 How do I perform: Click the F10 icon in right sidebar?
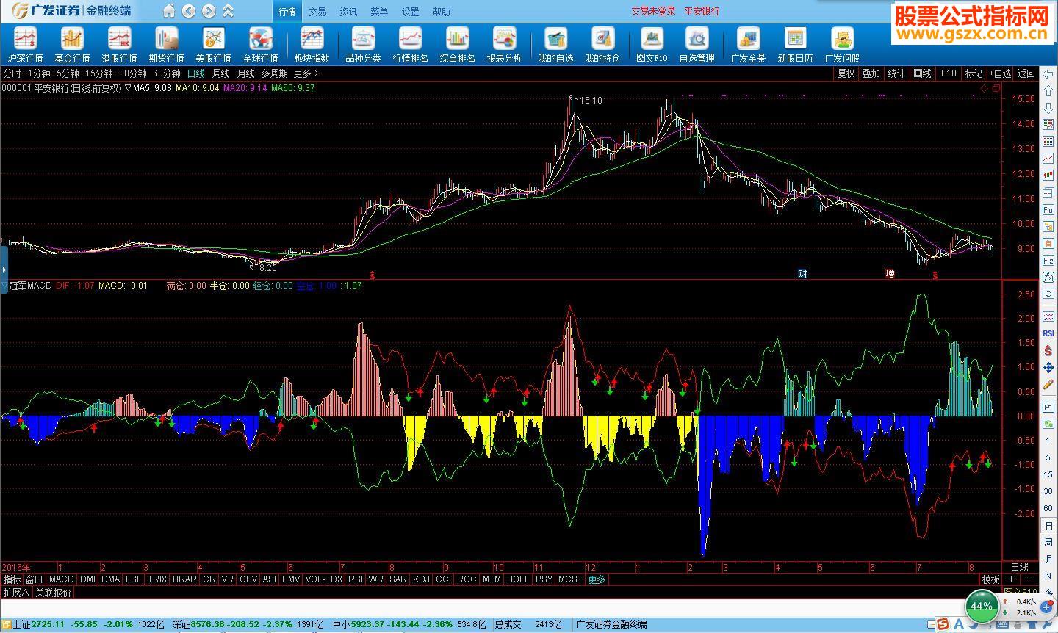pyautogui.click(x=1048, y=209)
